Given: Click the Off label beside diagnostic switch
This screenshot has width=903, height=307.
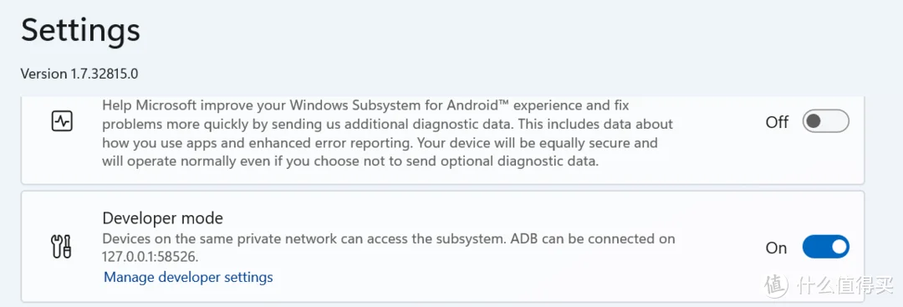Looking at the screenshot, I should coord(777,122).
